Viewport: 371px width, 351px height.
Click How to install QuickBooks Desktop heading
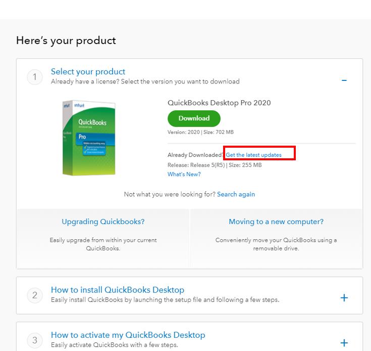click(118, 290)
